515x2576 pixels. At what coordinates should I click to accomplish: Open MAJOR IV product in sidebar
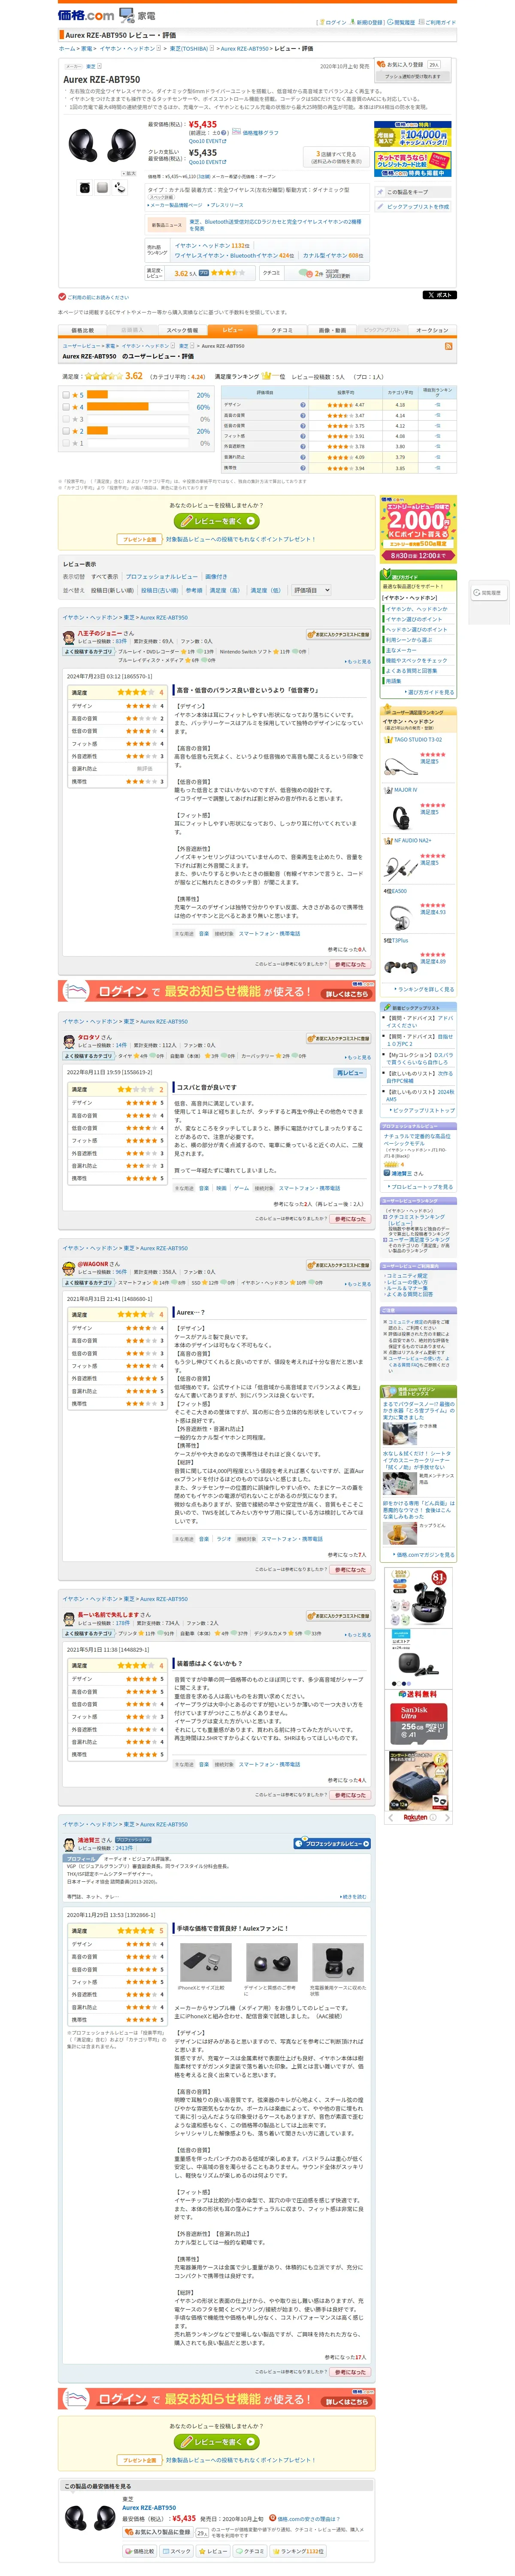click(x=406, y=790)
